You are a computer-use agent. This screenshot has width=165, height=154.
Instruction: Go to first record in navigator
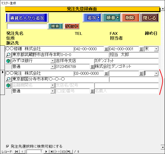click(x=16, y=151)
